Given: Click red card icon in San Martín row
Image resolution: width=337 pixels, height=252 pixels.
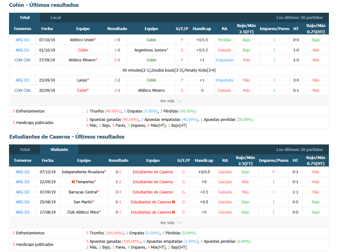Looking at the screenshot, I should pyautogui.click(x=173, y=202).
